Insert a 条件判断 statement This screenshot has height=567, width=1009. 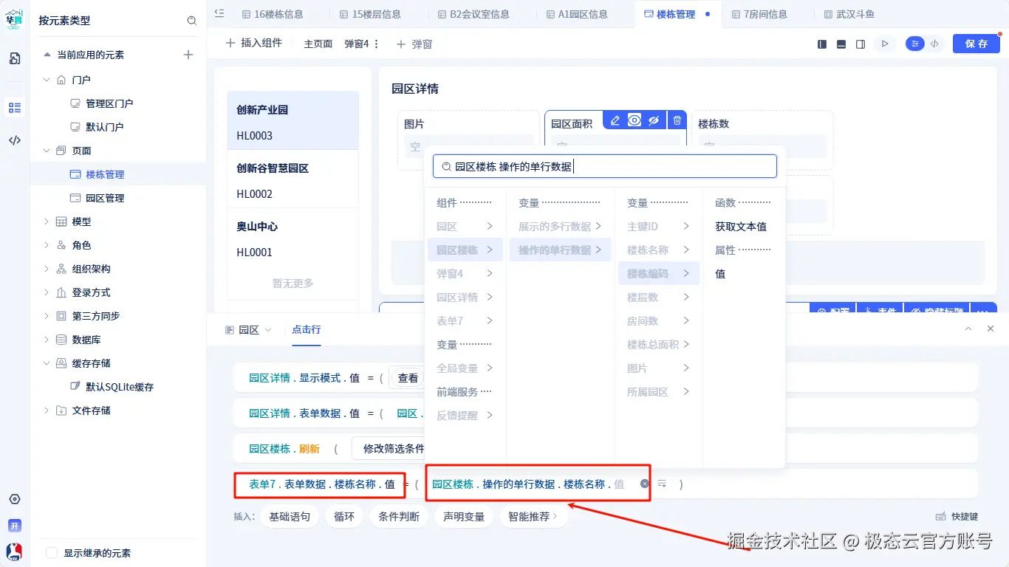coord(399,517)
